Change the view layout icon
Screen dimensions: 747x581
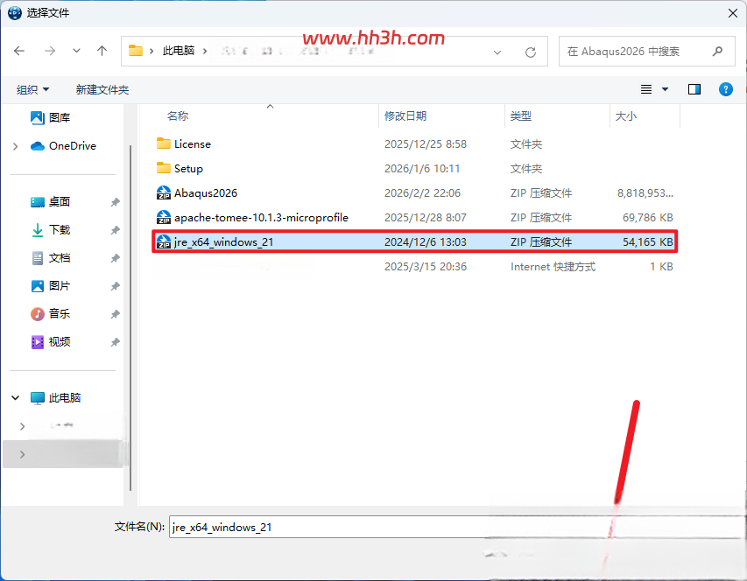point(646,89)
